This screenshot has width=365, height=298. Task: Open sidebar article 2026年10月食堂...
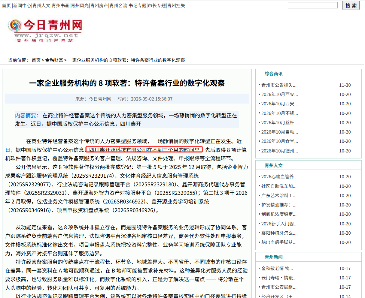[280, 141]
